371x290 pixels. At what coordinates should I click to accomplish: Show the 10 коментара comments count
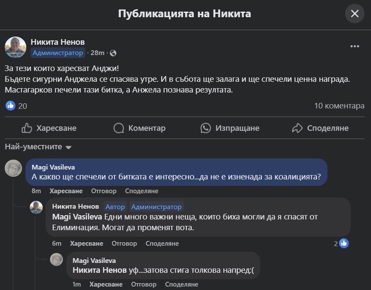click(x=339, y=106)
